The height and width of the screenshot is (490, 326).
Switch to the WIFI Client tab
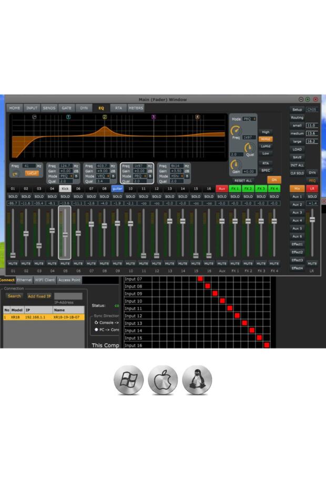45,280
